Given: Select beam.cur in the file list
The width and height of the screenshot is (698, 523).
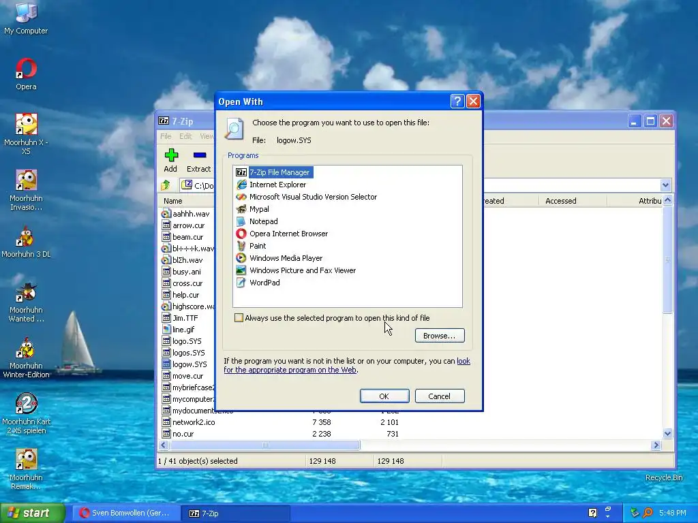Looking at the screenshot, I should (183, 237).
